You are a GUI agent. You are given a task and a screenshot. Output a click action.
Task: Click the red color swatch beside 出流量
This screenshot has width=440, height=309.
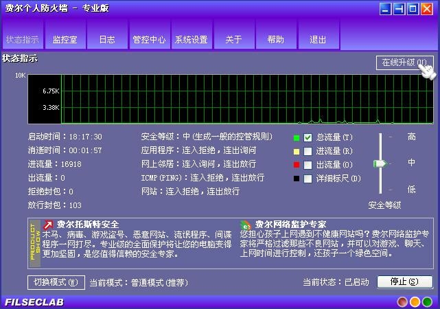pyautogui.click(x=297, y=165)
